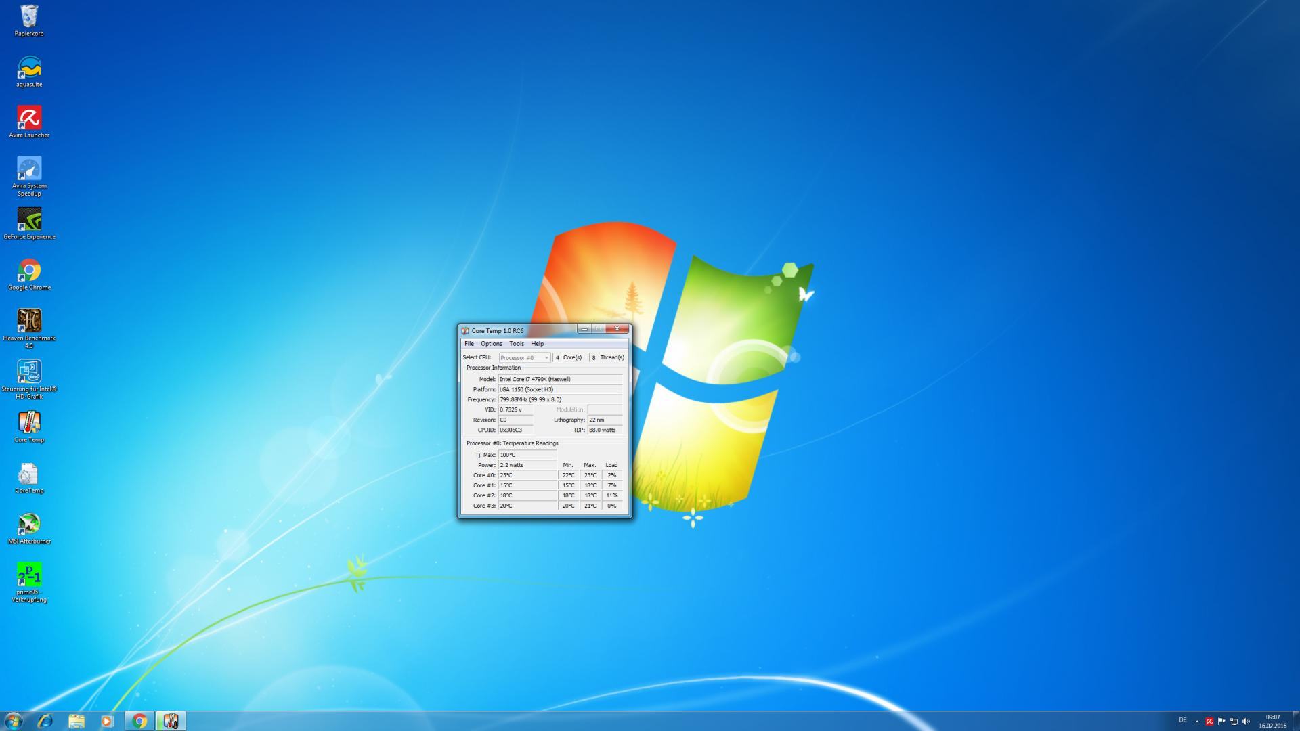The height and width of the screenshot is (731, 1300).
Task: Open the Help menu in Core Temp
Action: coord(538,344)
